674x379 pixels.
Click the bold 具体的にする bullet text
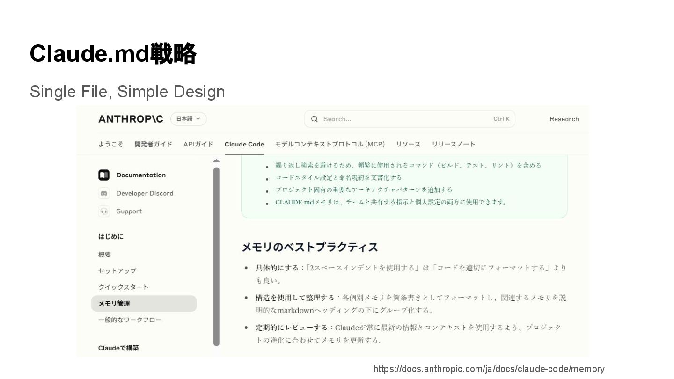pyautogui.click(x=277, y=268)
